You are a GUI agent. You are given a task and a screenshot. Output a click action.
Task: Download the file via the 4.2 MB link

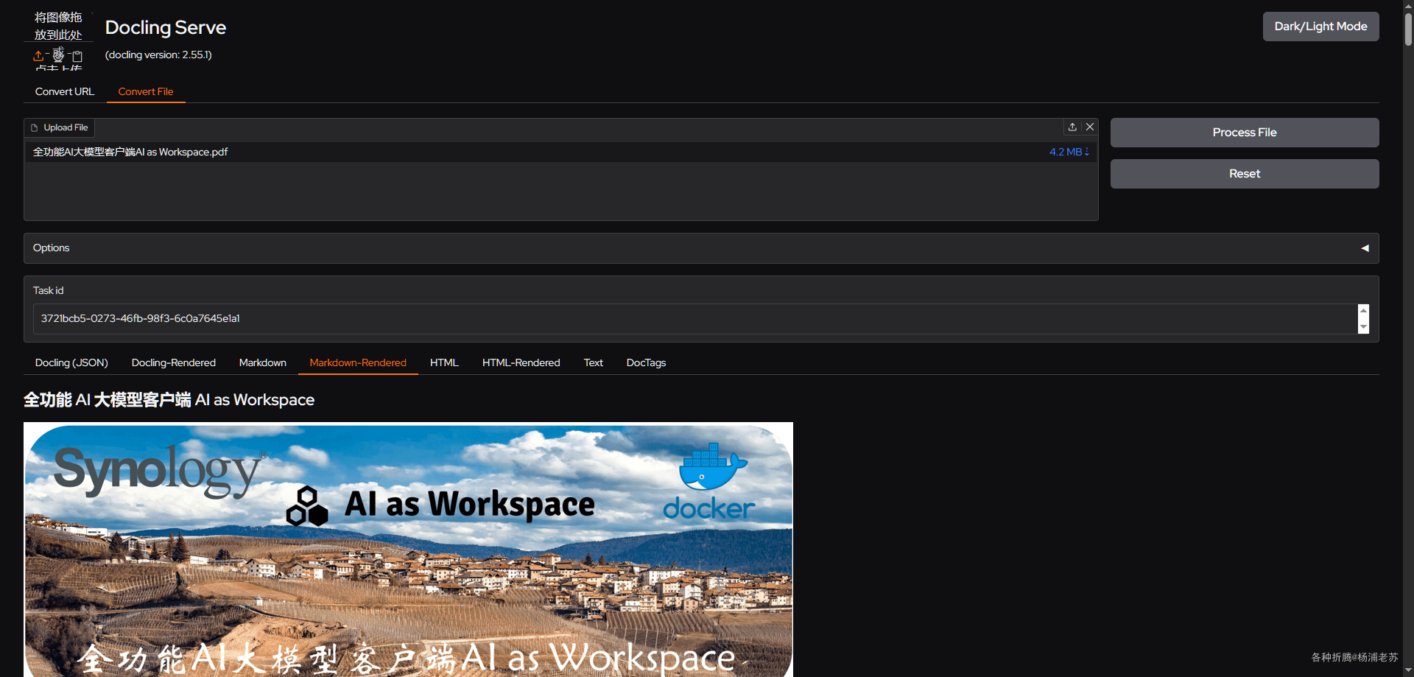coord(1069,152)
